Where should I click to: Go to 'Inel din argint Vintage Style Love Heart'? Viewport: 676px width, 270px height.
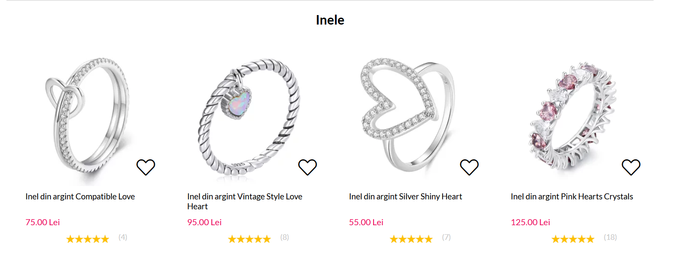point(245,202)
